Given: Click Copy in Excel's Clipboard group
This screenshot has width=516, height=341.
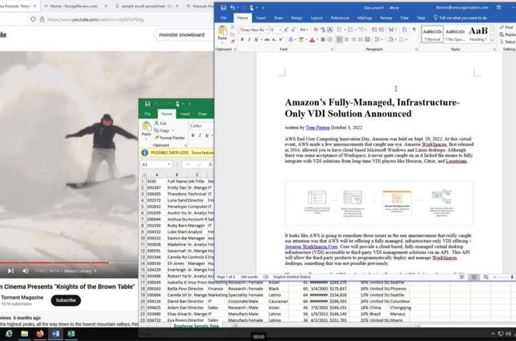Looking at the screenshot, I should point(163,131).
